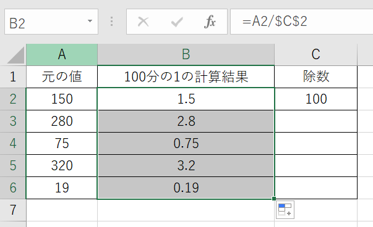Expand the Name Box dropdown arrow

pos(90,21)
